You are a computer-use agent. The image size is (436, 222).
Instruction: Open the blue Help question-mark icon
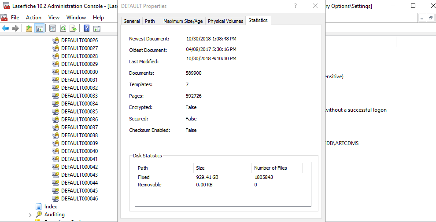86,29
